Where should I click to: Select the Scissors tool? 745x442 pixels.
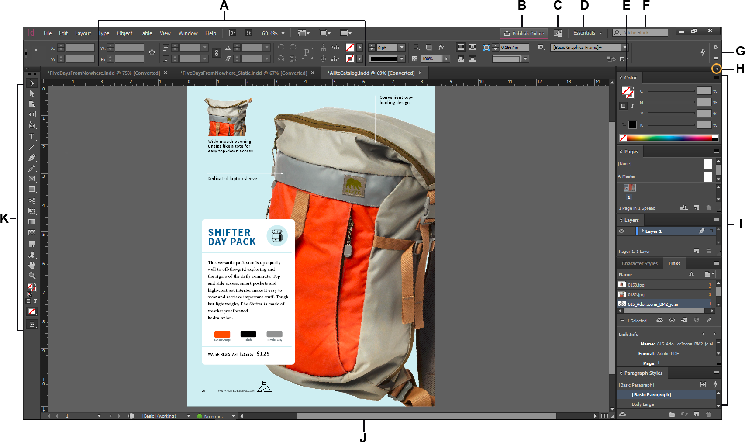pyautogui.click(x=32, y=200)
